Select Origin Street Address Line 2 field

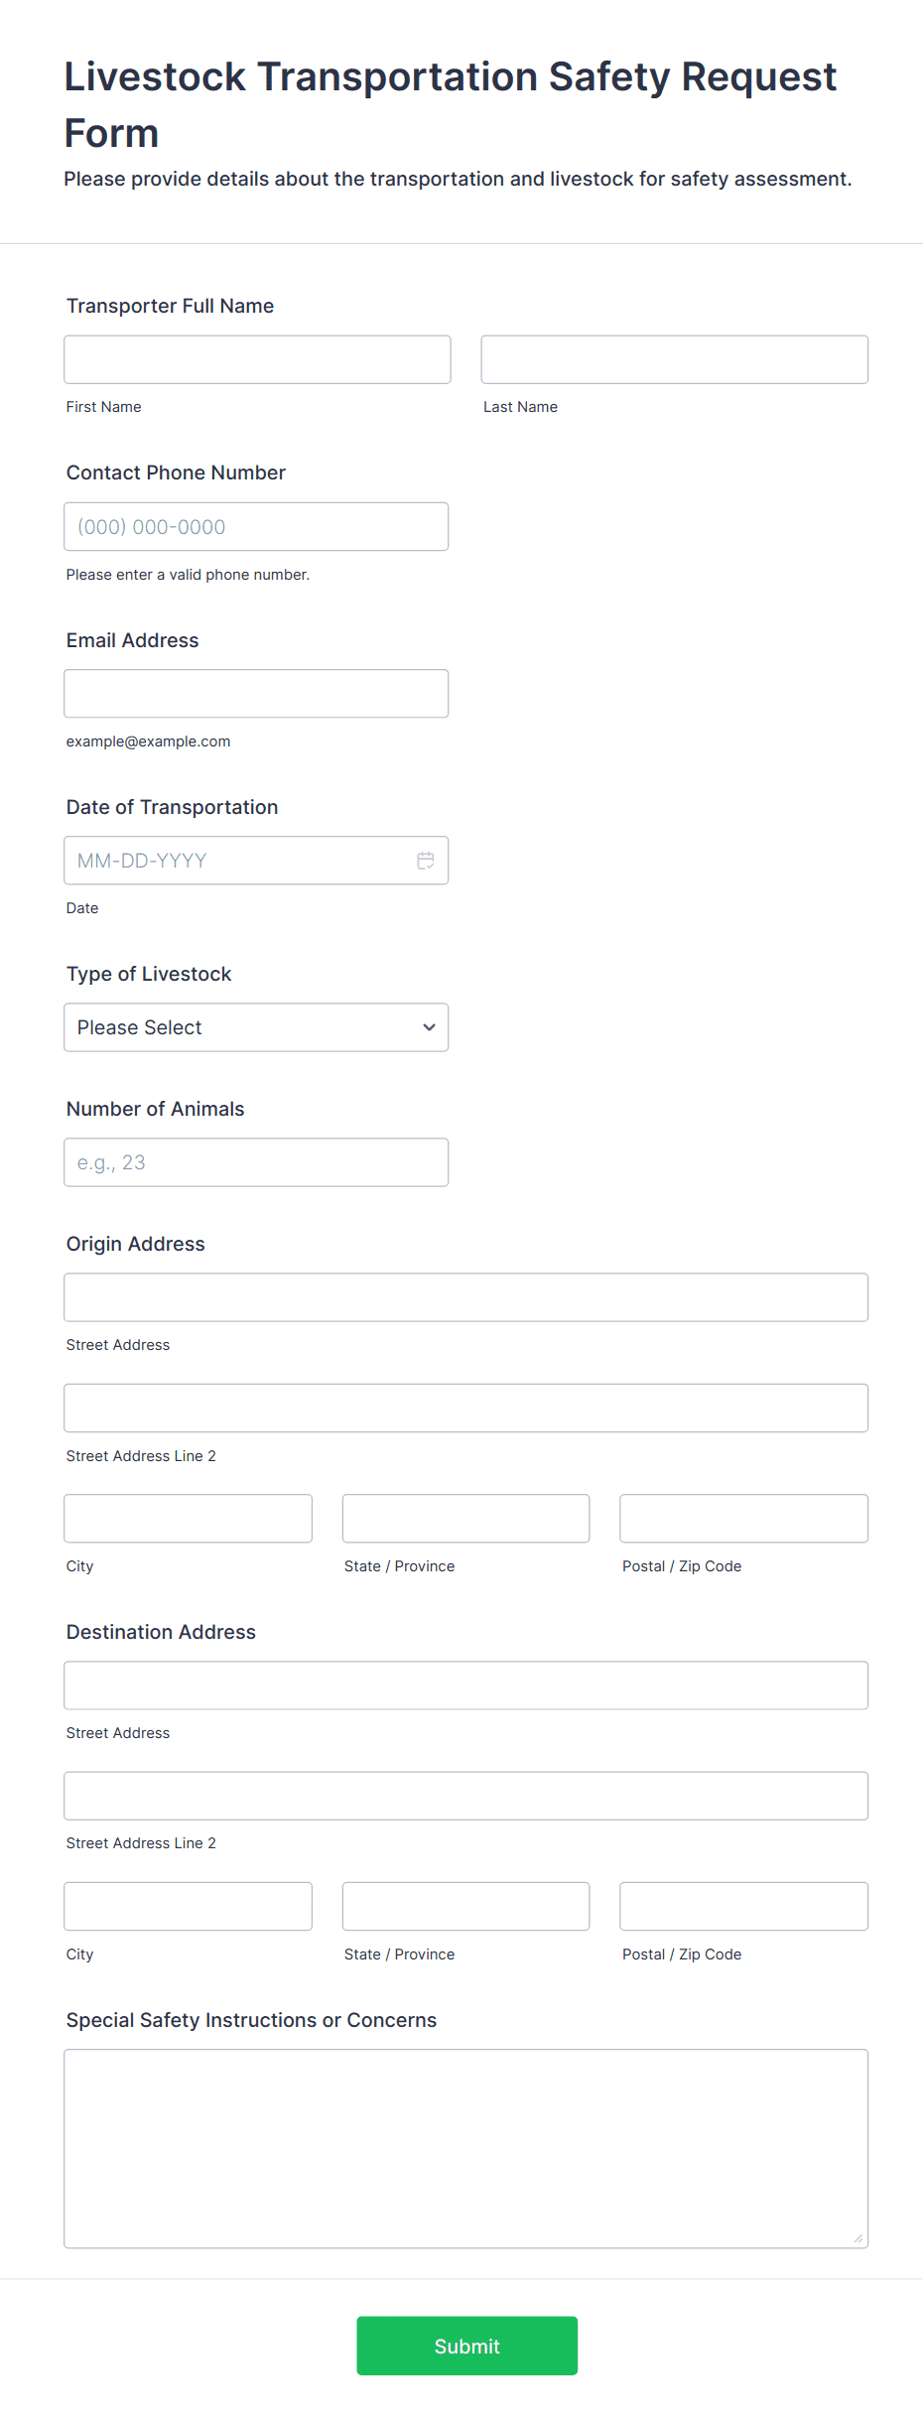(465, 1408)
